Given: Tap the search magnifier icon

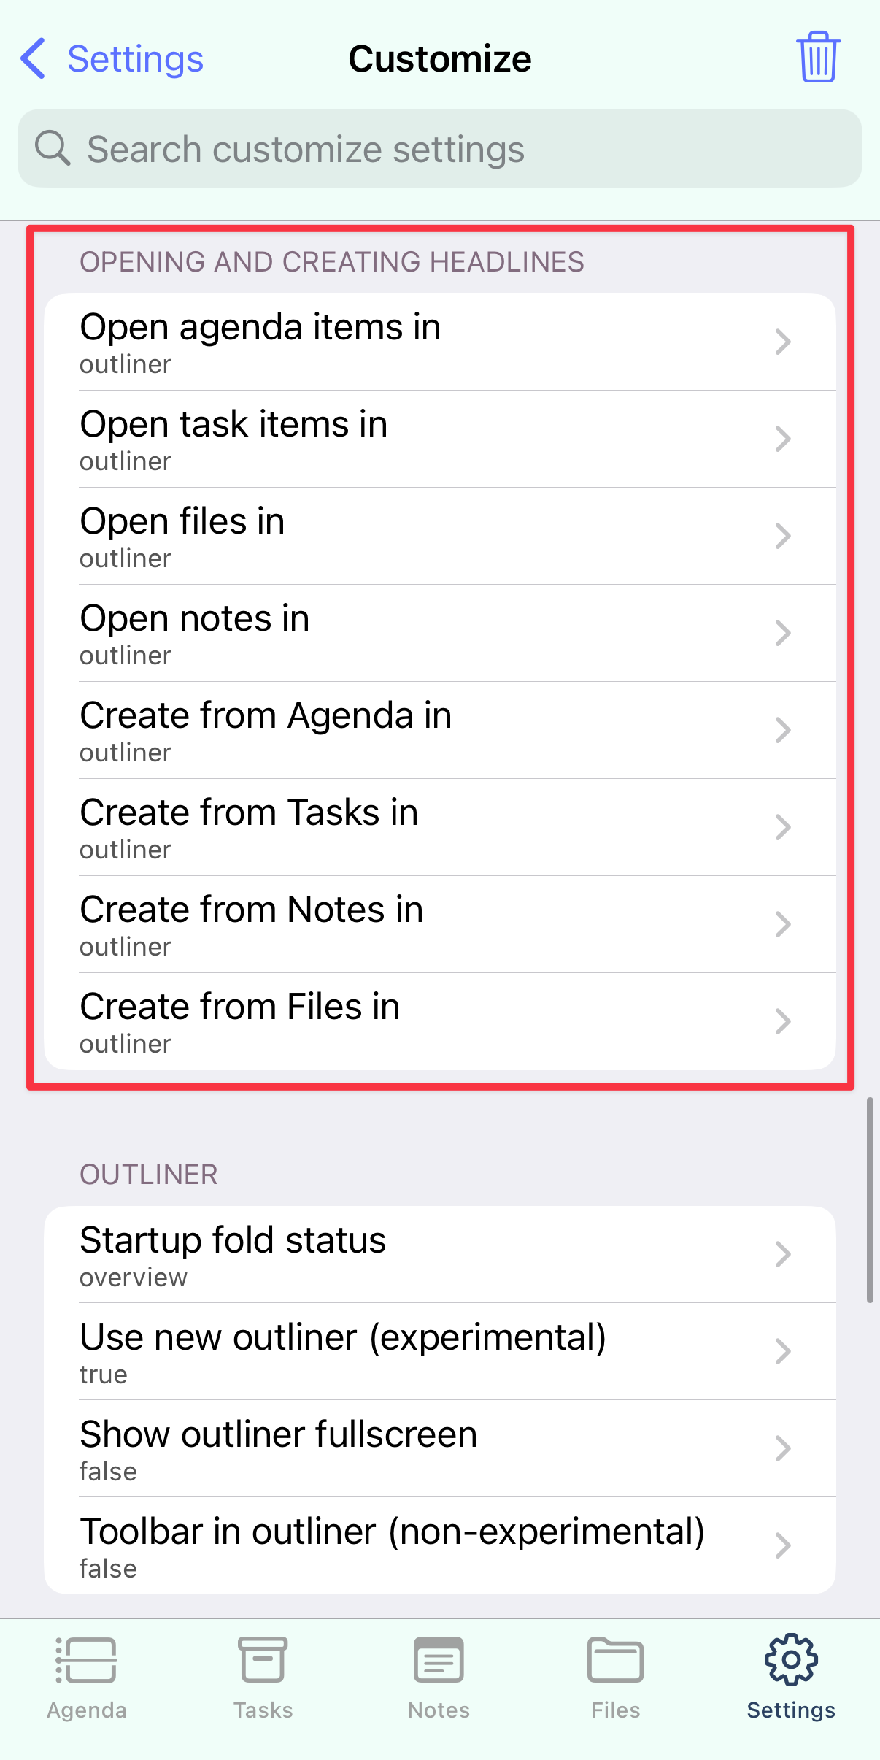Looking at the screenshot, I should point(53,148).
